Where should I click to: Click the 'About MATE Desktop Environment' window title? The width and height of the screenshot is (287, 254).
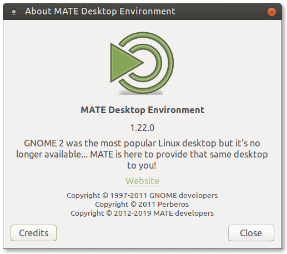(100, 11)
